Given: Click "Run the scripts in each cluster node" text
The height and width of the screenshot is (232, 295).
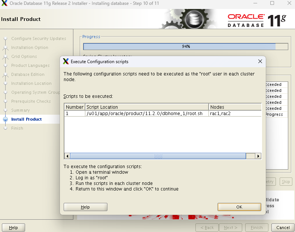Looking at the screenshot, I should pos(114,183).
